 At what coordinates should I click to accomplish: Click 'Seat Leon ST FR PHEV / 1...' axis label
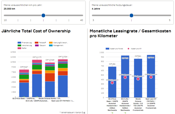click(x=63, y=101)
